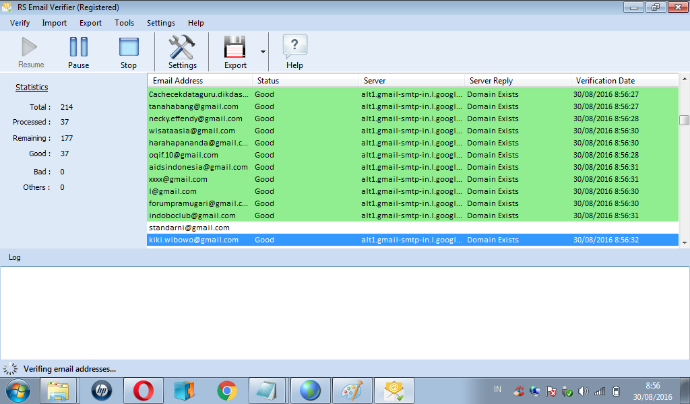Click the network computers tray icon
The height and width of the screenshot is (404, 690).
(534, 391)
